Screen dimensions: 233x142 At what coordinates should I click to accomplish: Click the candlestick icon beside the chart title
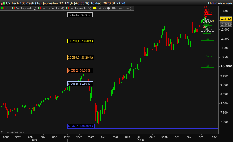[x=3, y=3]
